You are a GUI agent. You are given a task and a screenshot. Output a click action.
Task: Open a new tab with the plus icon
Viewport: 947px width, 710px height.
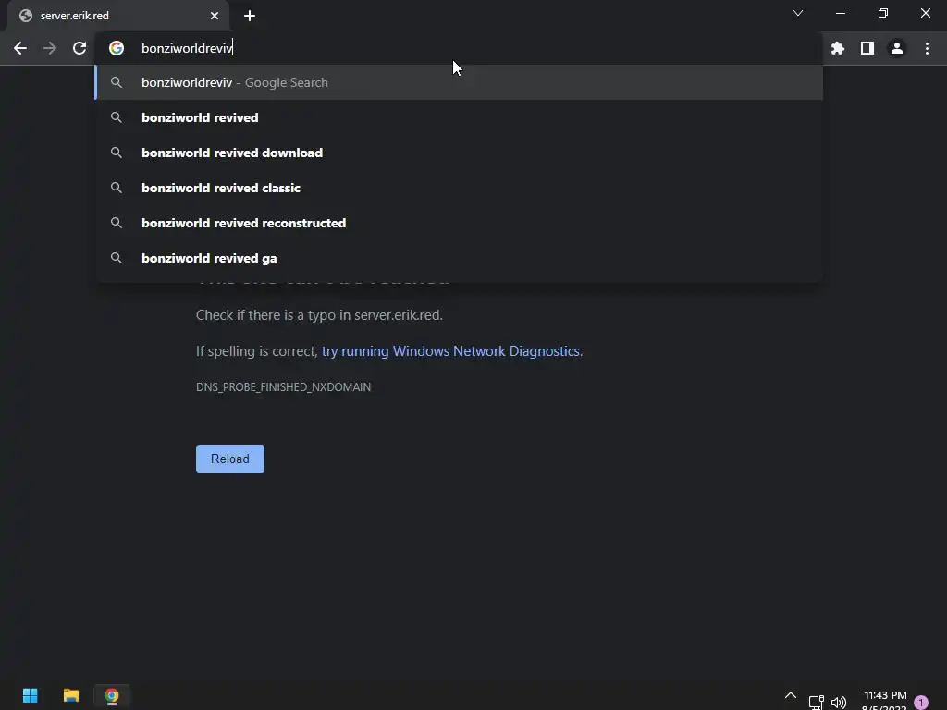point(250,16)
